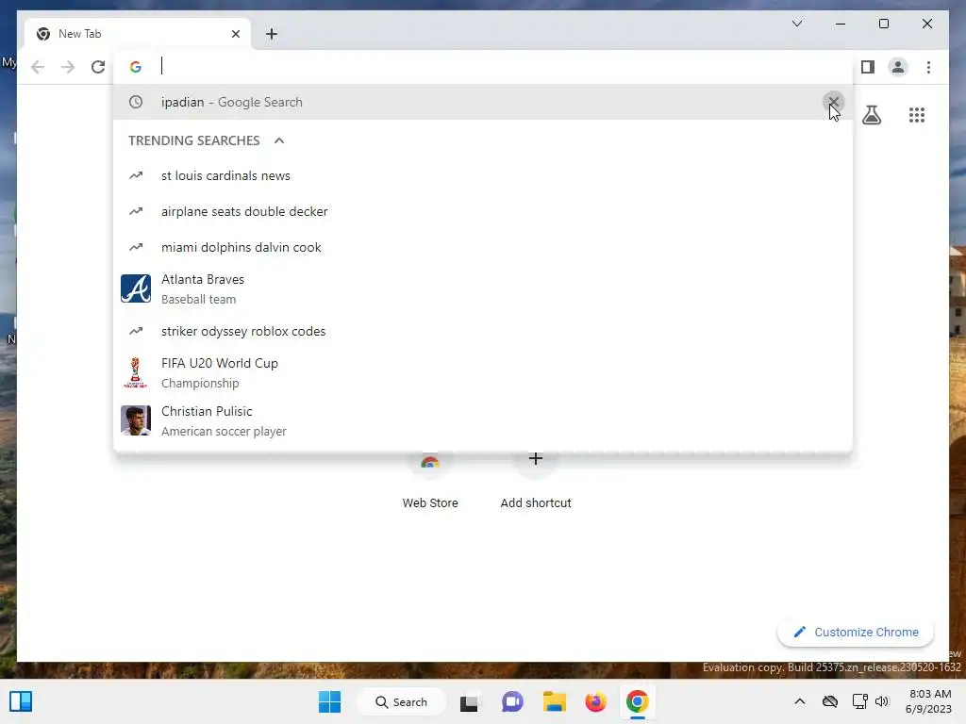This screenshot has height=724, width=966.
Task: Click the FIFA U20 World Cup trophy thumbnail
Action: [x=136, y=372]
